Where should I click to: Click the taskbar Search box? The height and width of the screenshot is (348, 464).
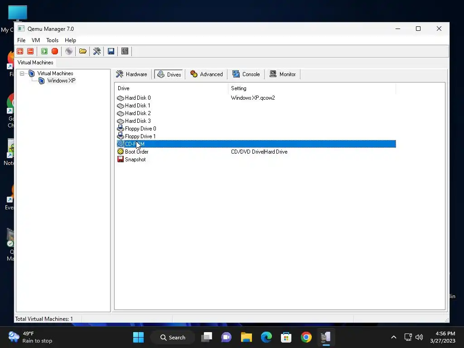[x=173, y=337]
